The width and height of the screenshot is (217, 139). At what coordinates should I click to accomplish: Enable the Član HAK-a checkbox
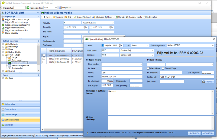[148, 68]
